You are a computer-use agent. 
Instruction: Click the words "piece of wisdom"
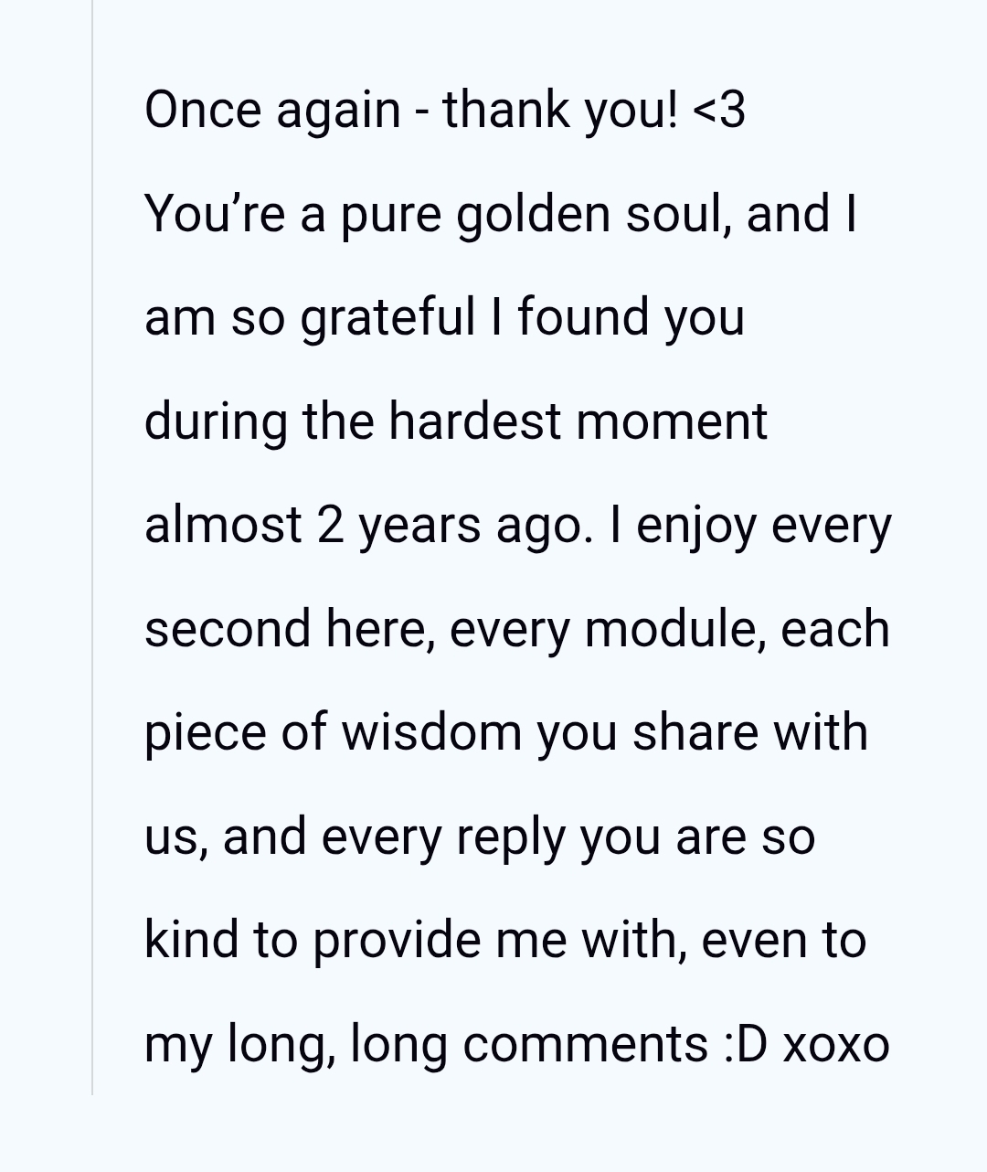[x=332, y=733]
